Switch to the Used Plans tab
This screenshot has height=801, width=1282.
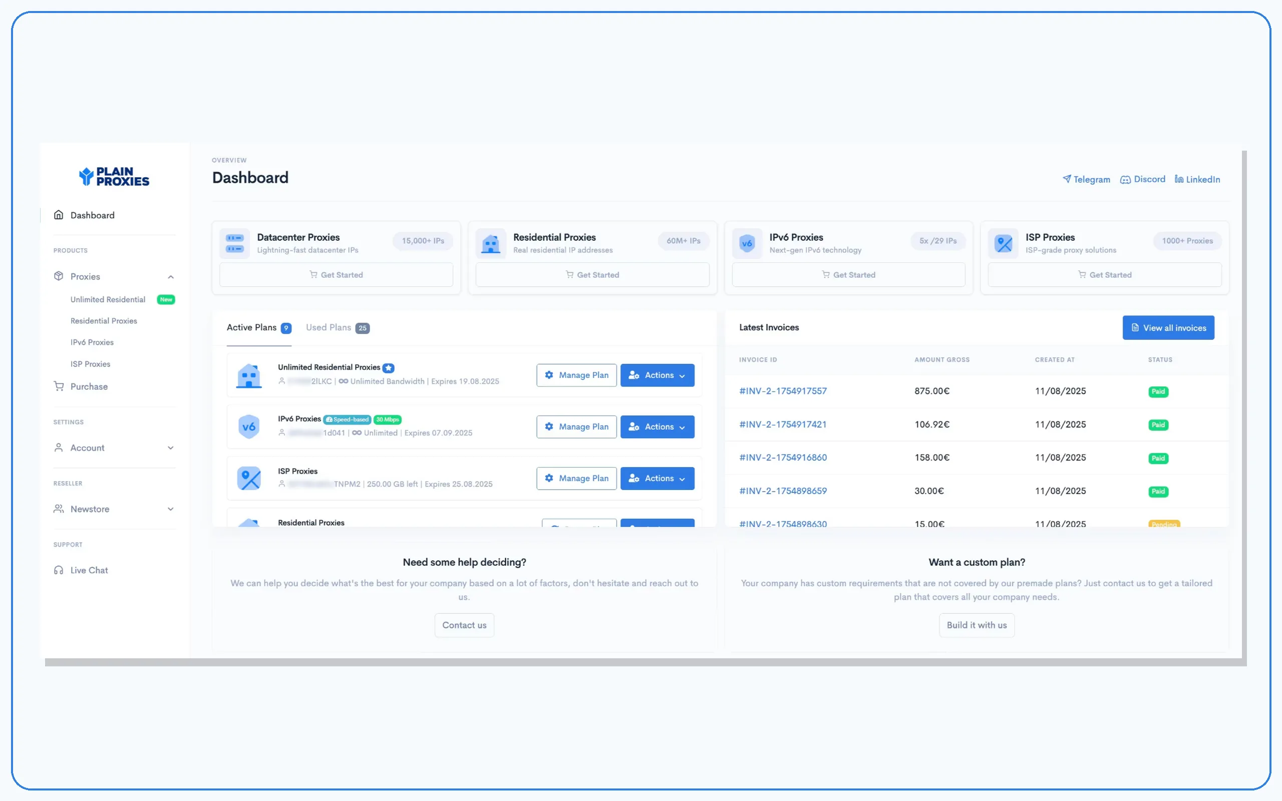coord(338,327)
